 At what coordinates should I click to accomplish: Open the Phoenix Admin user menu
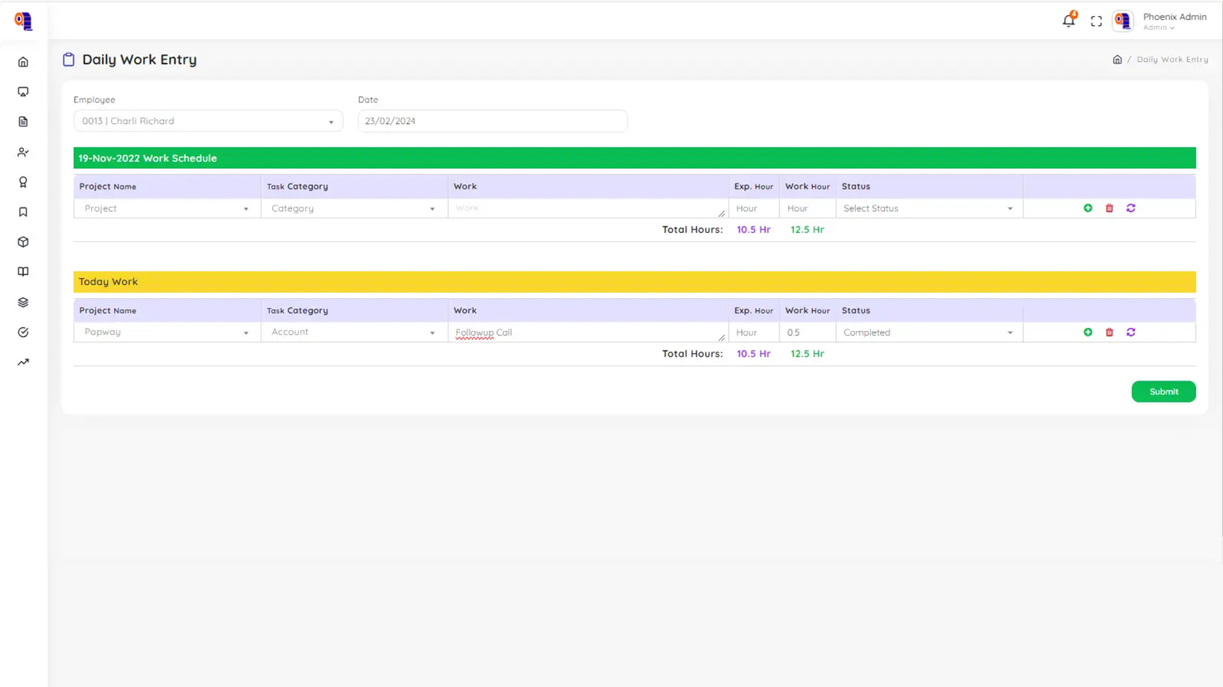[x=1173, y=21]
